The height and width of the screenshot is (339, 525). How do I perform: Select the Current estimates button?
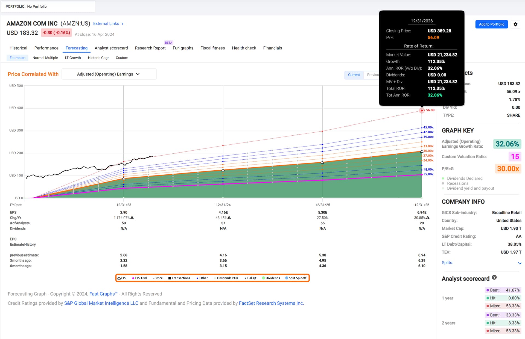point(354,75)
